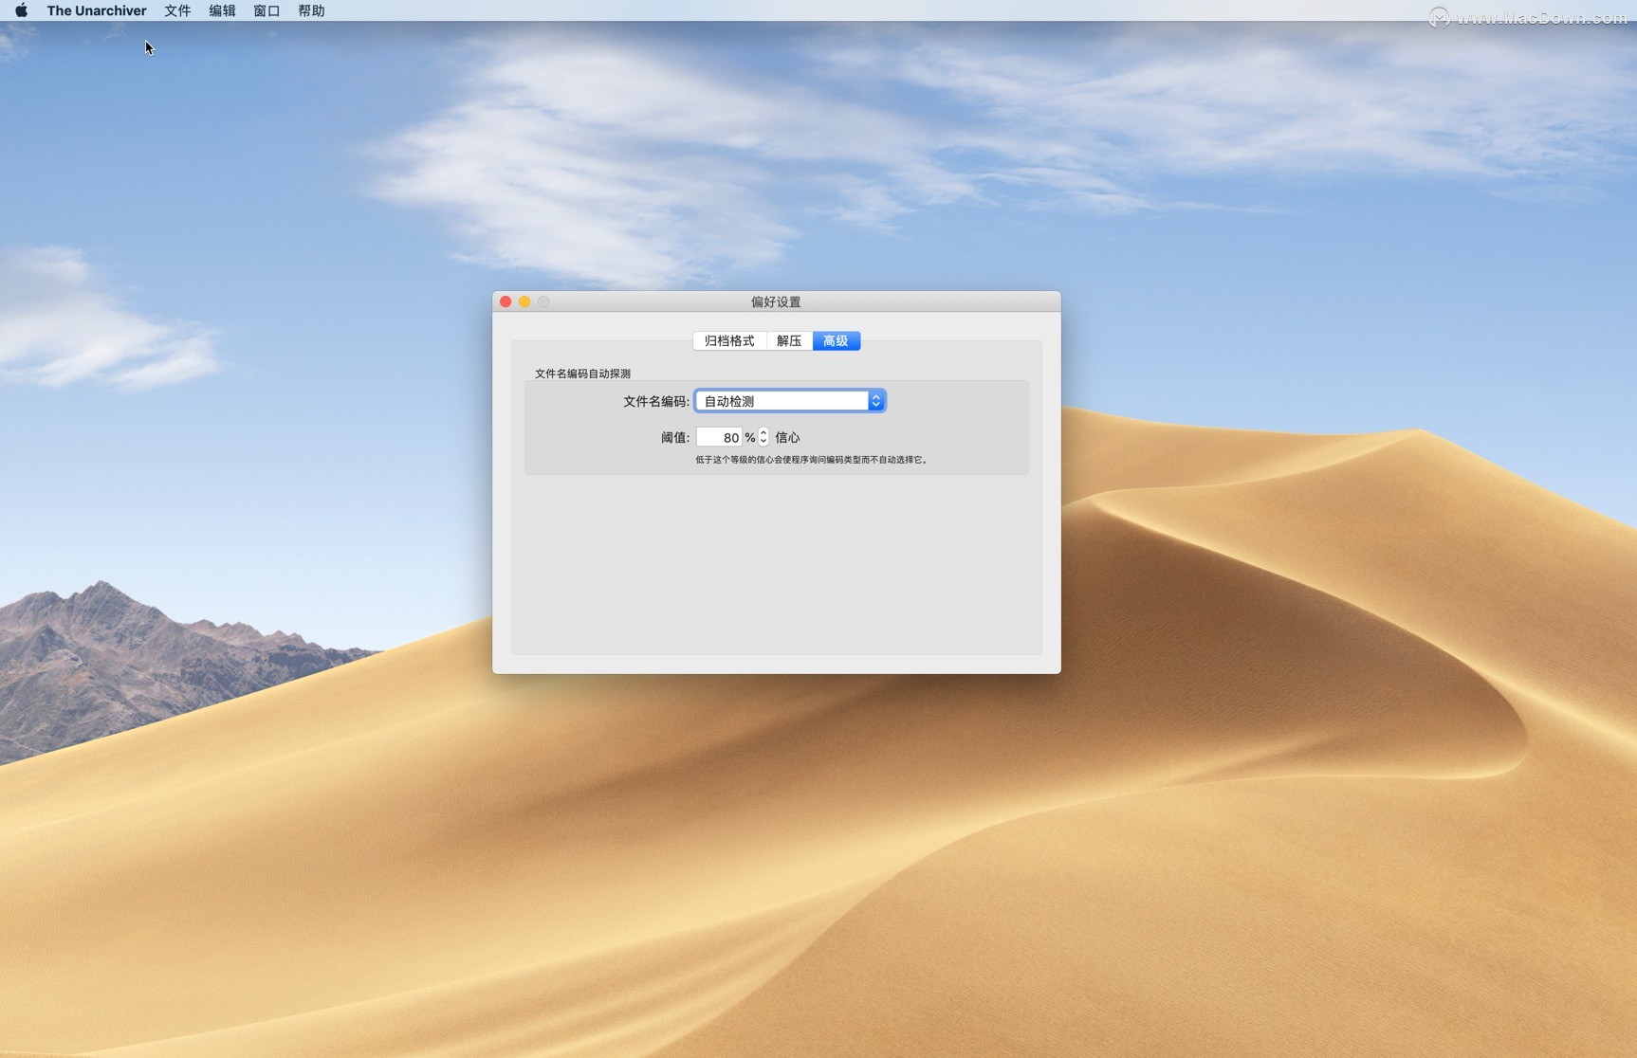Open the 窗口 menu

(x=267, y=10)
